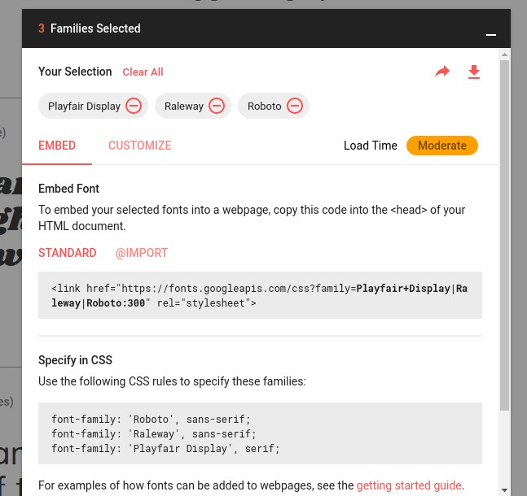Click the Roboto chip label
Viewport: 527px width, 496px height.
click(264, 106)
